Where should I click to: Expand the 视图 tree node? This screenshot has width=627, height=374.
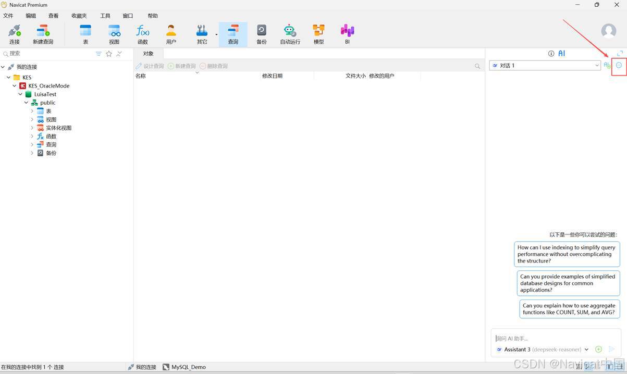pos(32,119)
